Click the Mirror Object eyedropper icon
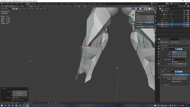This screenshot has height=107, width=190. (186, 59)
